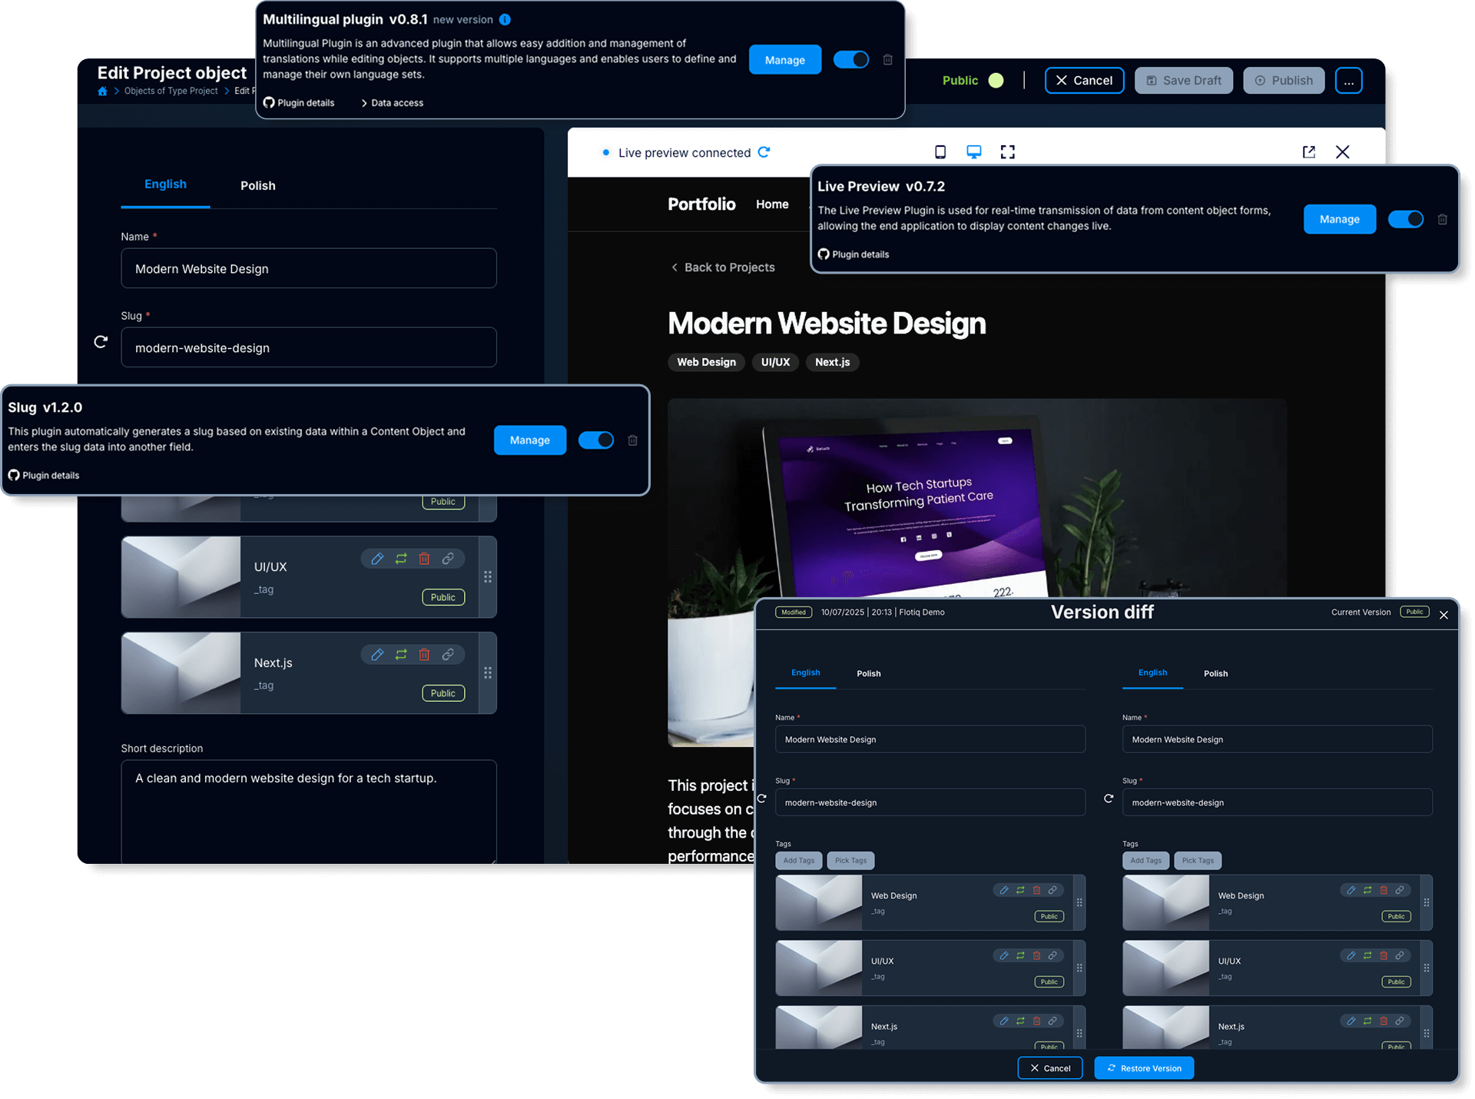Viewport: 1475px width, 1099px height.
Task: Toggle the Slug plugin switch
Action: [595, 440]
